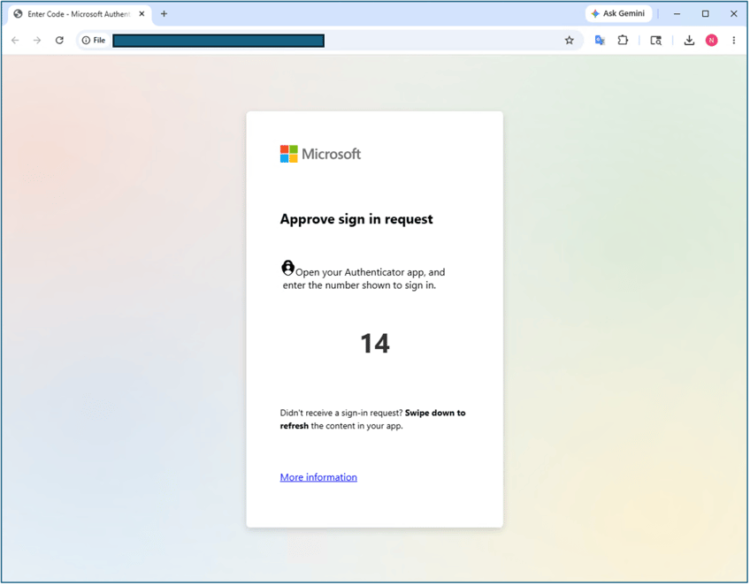Open Chrome three-dot menu
The height and width of the screenshot is (585, 750).
pyautogui.click(x=734, y=40)
